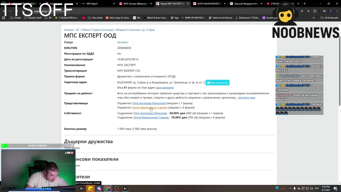Open the Chrome profile avatar
This screenshot has width=341, height=192.
click(331, 11)
